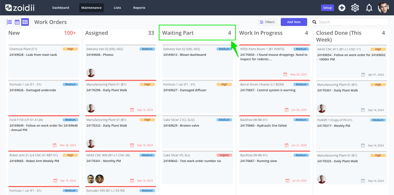Open the Lists menu

tap(117, 8)
